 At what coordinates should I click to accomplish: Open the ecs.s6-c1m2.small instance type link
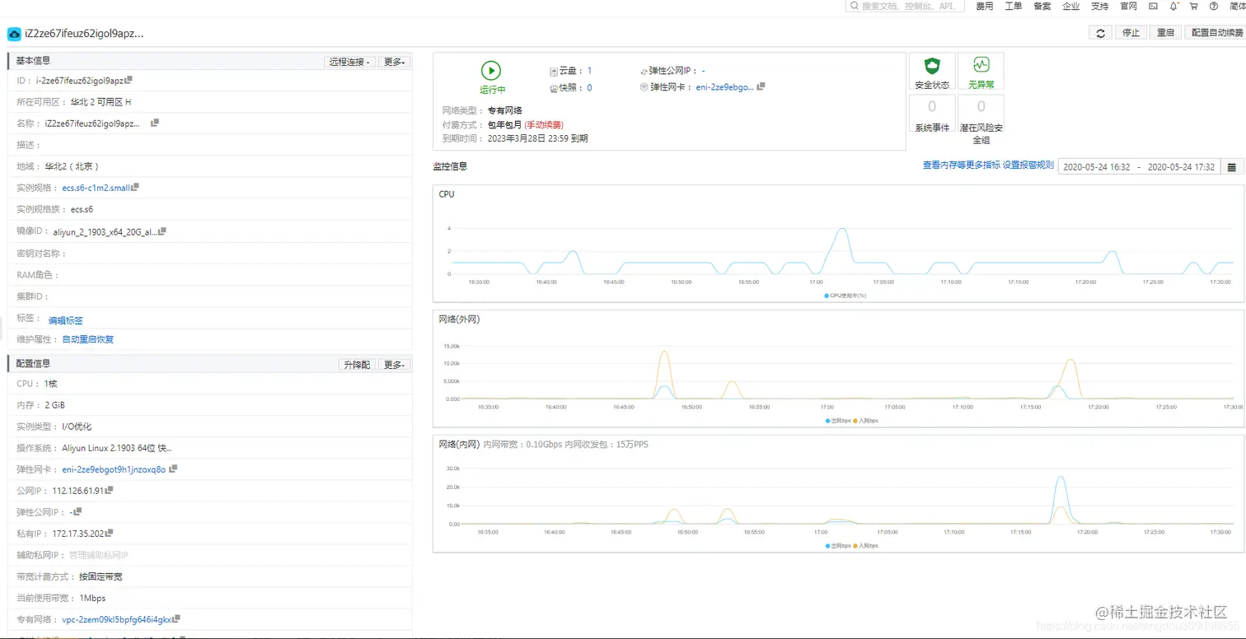tap(96, 188)
